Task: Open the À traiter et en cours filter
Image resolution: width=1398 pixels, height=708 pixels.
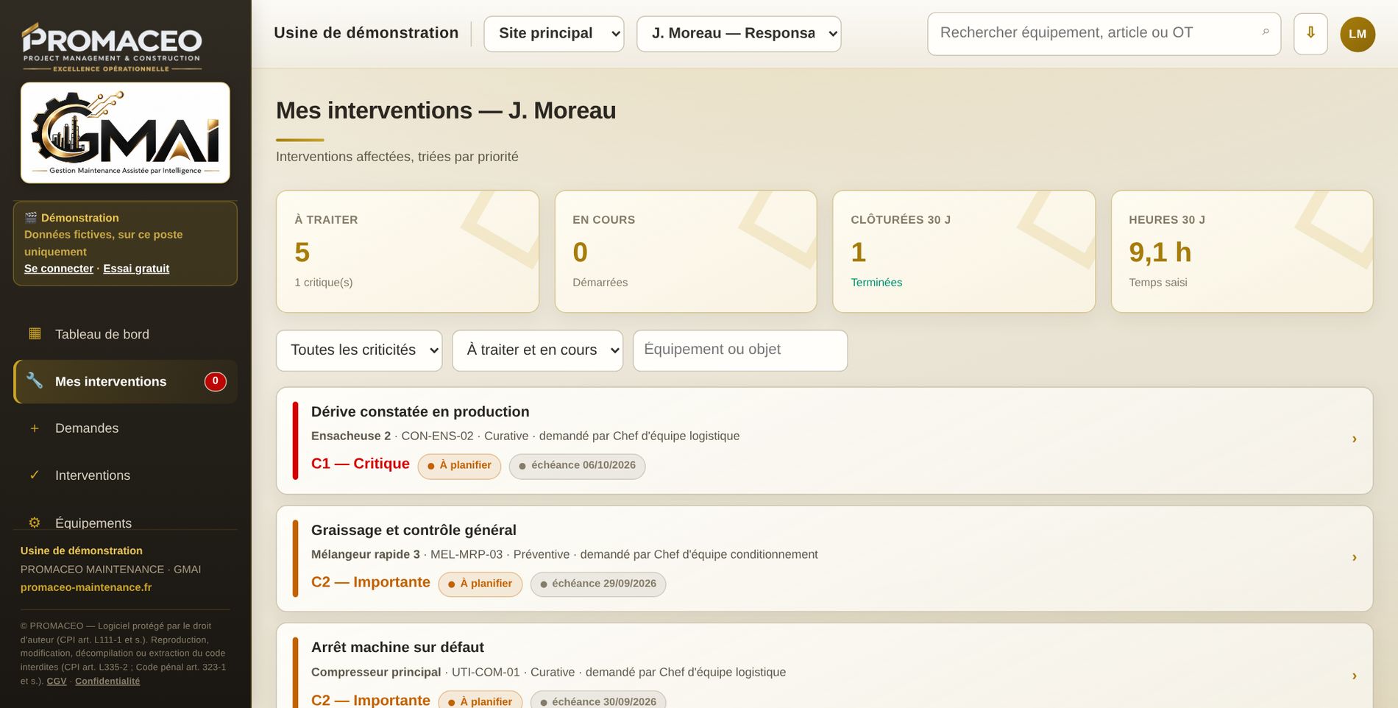Action: pyautogui.click(x=538, y=350)
